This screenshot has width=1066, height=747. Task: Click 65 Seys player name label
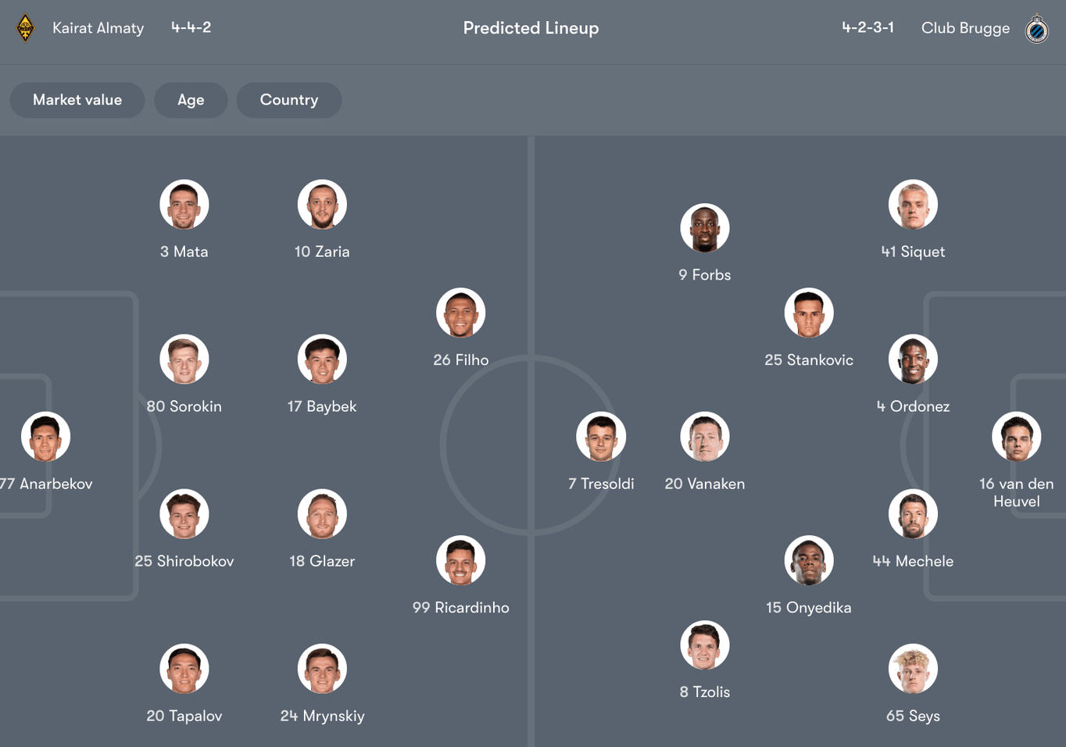(913, 716)
